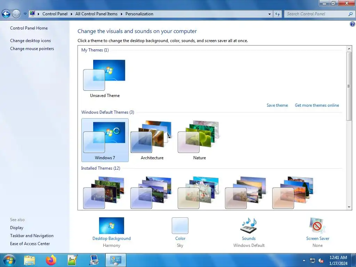Click the themes list scroll up arrow

pos(349,48)
